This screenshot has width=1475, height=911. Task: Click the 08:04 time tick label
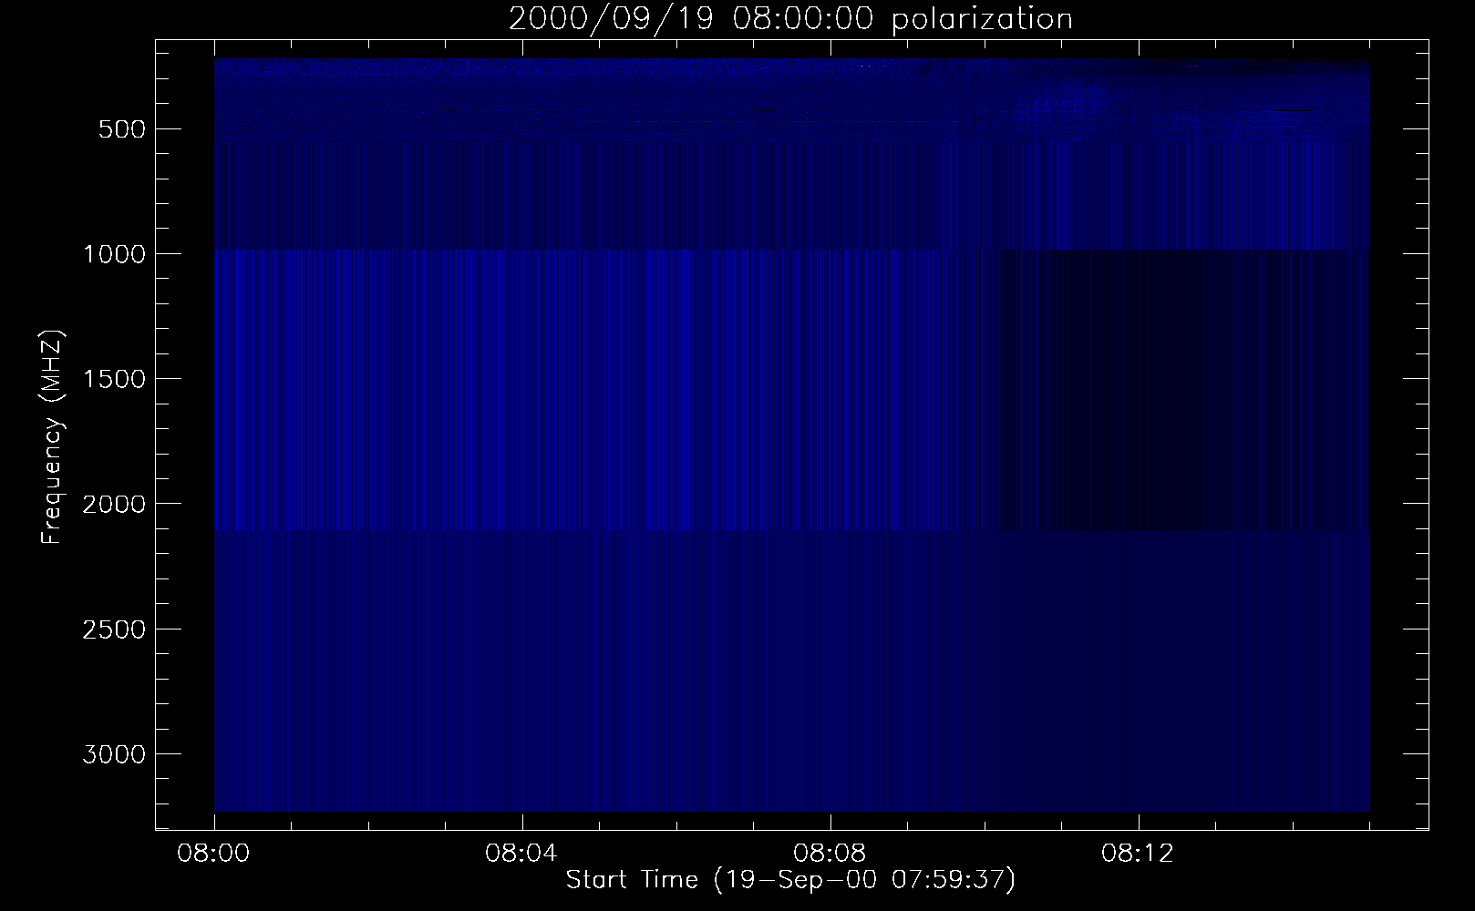tap(522, 855)
